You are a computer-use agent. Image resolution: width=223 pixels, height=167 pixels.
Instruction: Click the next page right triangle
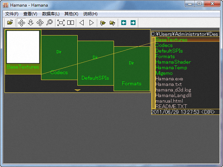(x=91, y=23)
